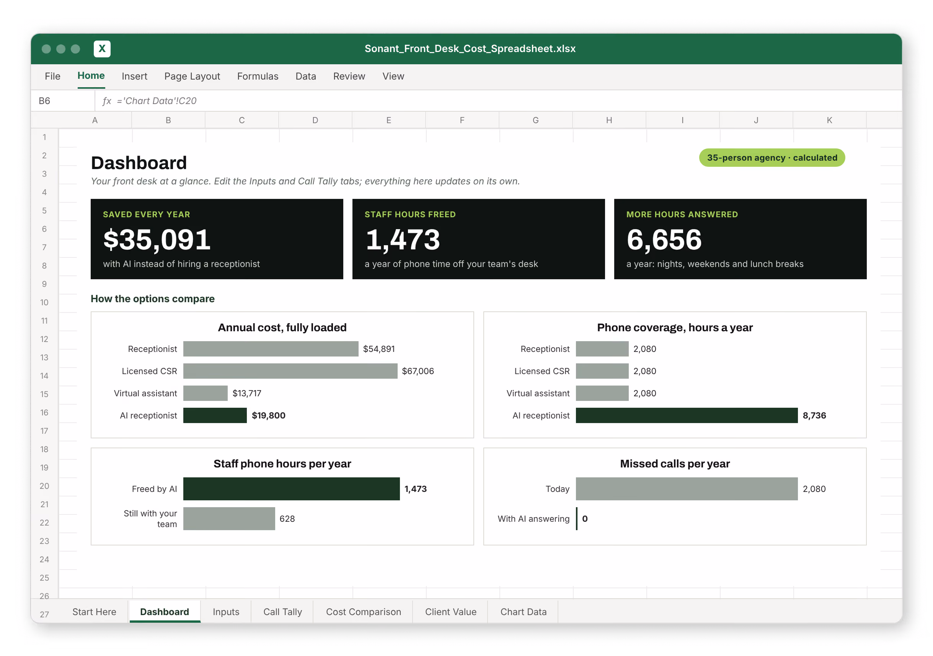Select column B header
The height and width of the screenshot is (656, 933).
pyautogui.click(x=168, y=120)
